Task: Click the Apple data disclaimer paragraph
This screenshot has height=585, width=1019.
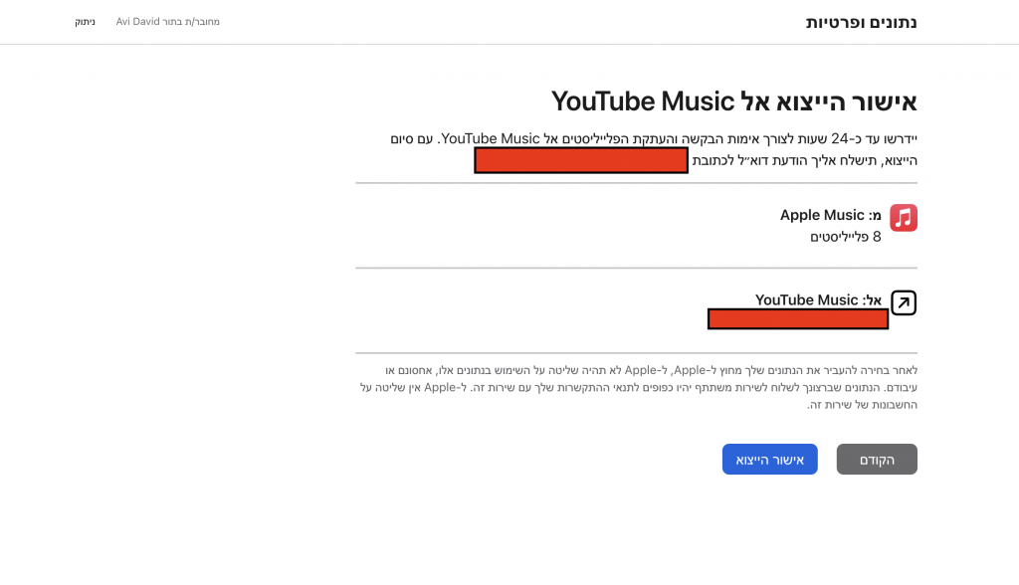Action: click(638, 387)
